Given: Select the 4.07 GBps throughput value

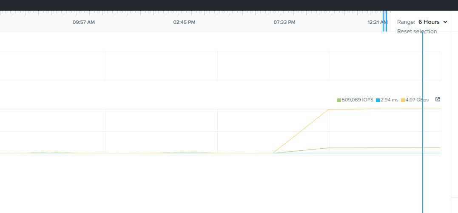Looking at the screenshot, I should point(417,100).
